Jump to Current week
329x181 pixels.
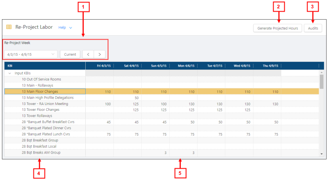pyautogui.click(x=70, y=54)
